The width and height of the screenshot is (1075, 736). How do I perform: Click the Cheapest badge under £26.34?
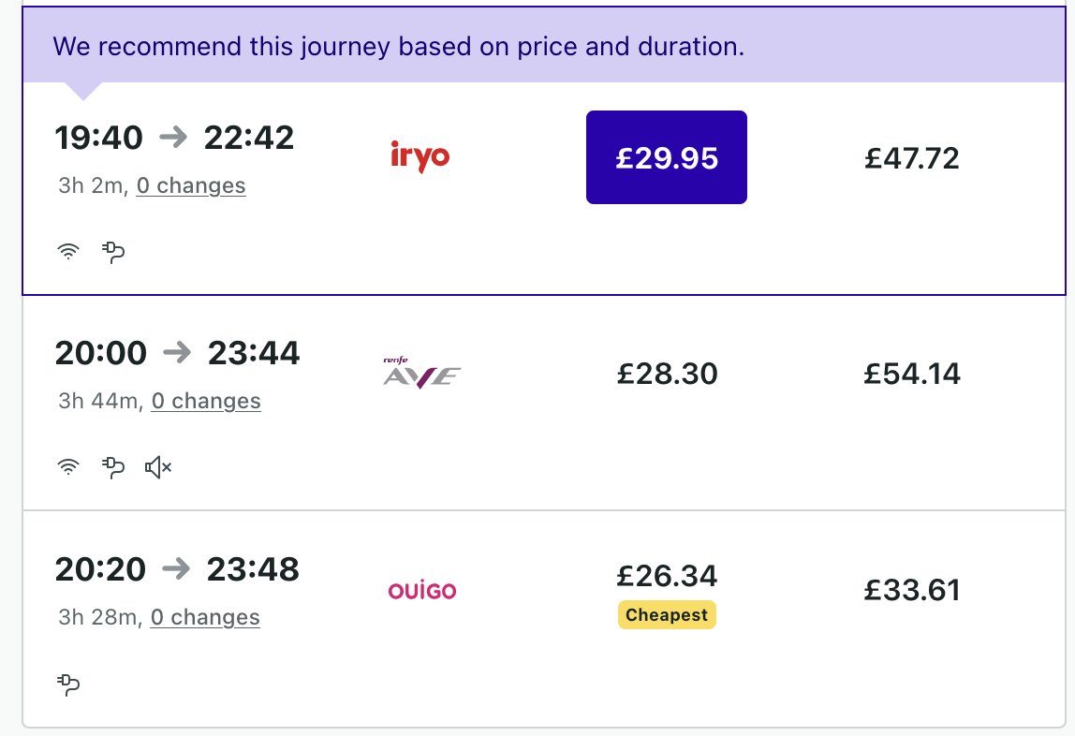coord(667,614)
